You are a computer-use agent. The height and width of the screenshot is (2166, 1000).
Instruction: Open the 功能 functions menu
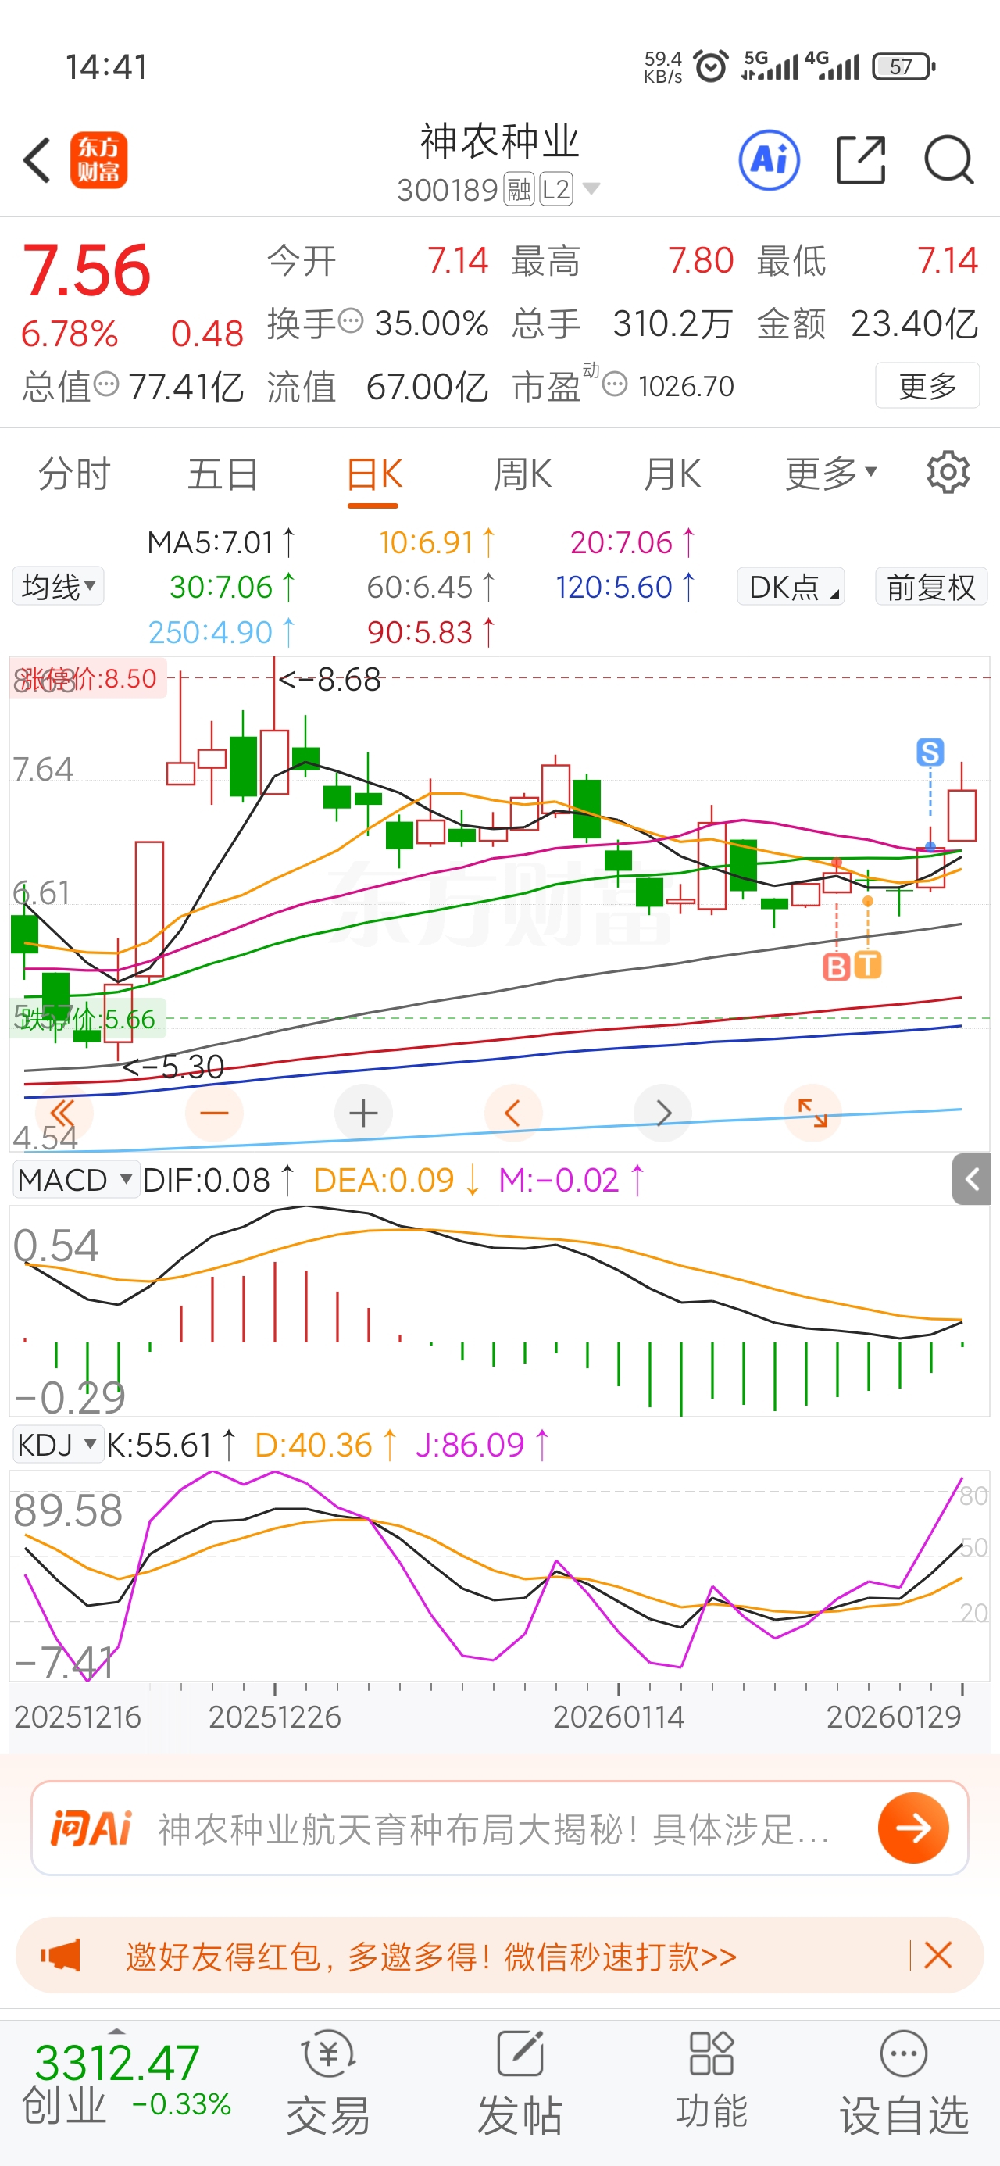click(712, 2081)
